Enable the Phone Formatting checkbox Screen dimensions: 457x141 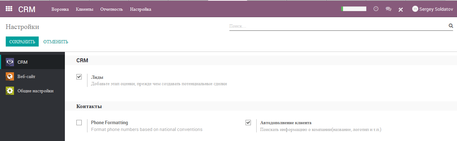pos(79,122)
